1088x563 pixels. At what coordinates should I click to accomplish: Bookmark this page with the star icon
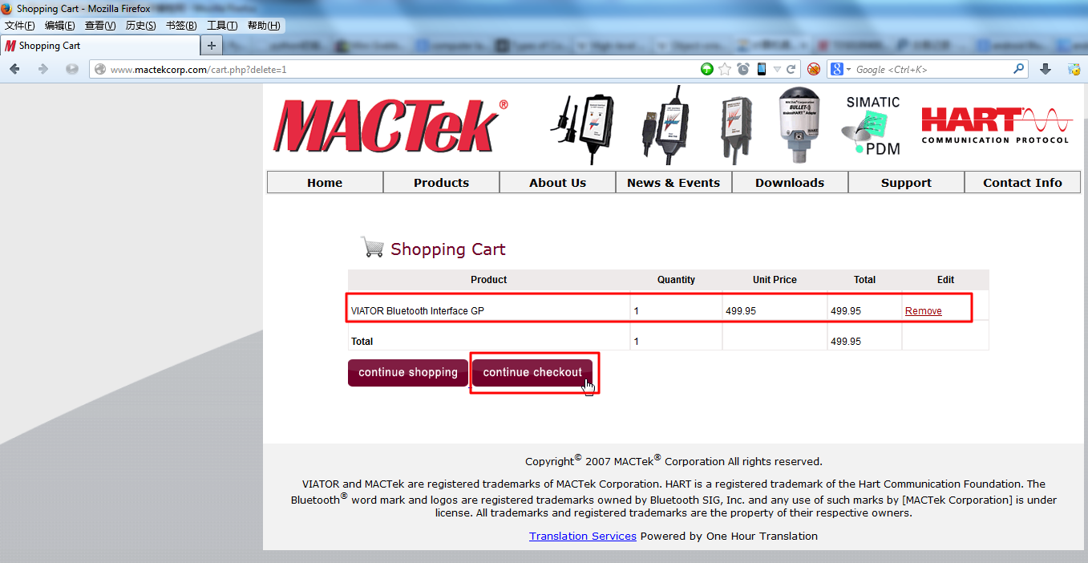725,70
